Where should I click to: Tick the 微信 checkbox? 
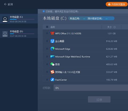coord(47,64)
